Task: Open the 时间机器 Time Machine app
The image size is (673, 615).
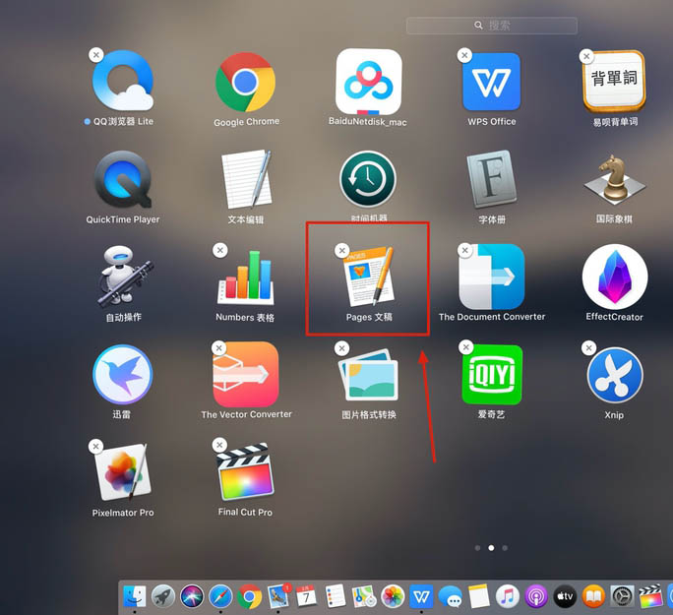Action: (x=369, y=179)
